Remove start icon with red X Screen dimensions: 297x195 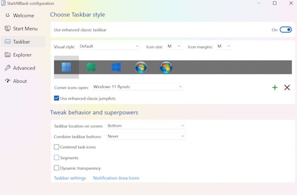pyautogui.click(x=287, y=88)
